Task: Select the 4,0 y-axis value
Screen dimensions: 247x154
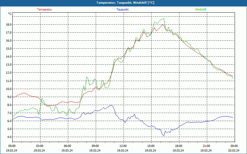Action: coord(9,137)
